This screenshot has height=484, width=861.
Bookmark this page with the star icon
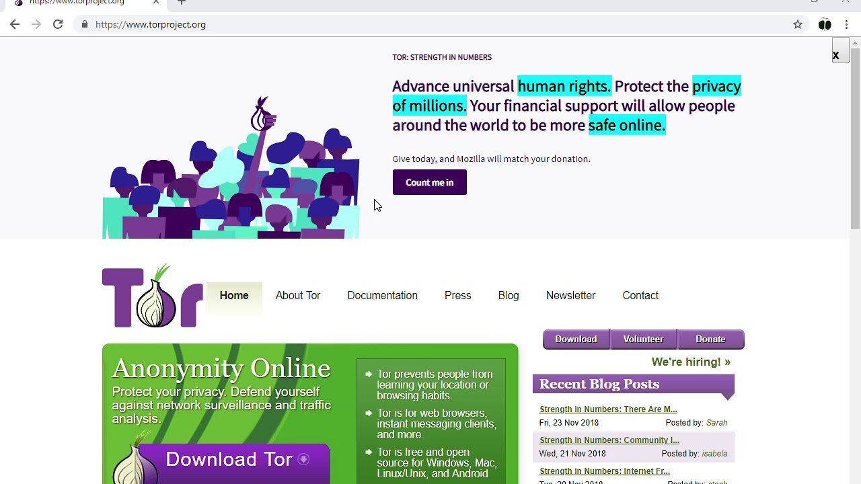(x=798, y=24)
